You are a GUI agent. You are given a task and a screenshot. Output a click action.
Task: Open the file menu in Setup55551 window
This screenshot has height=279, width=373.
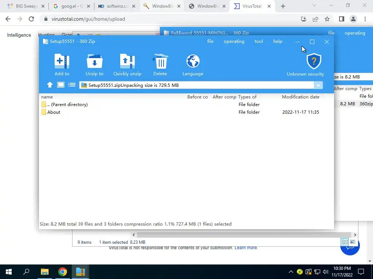tap(210, 41)
